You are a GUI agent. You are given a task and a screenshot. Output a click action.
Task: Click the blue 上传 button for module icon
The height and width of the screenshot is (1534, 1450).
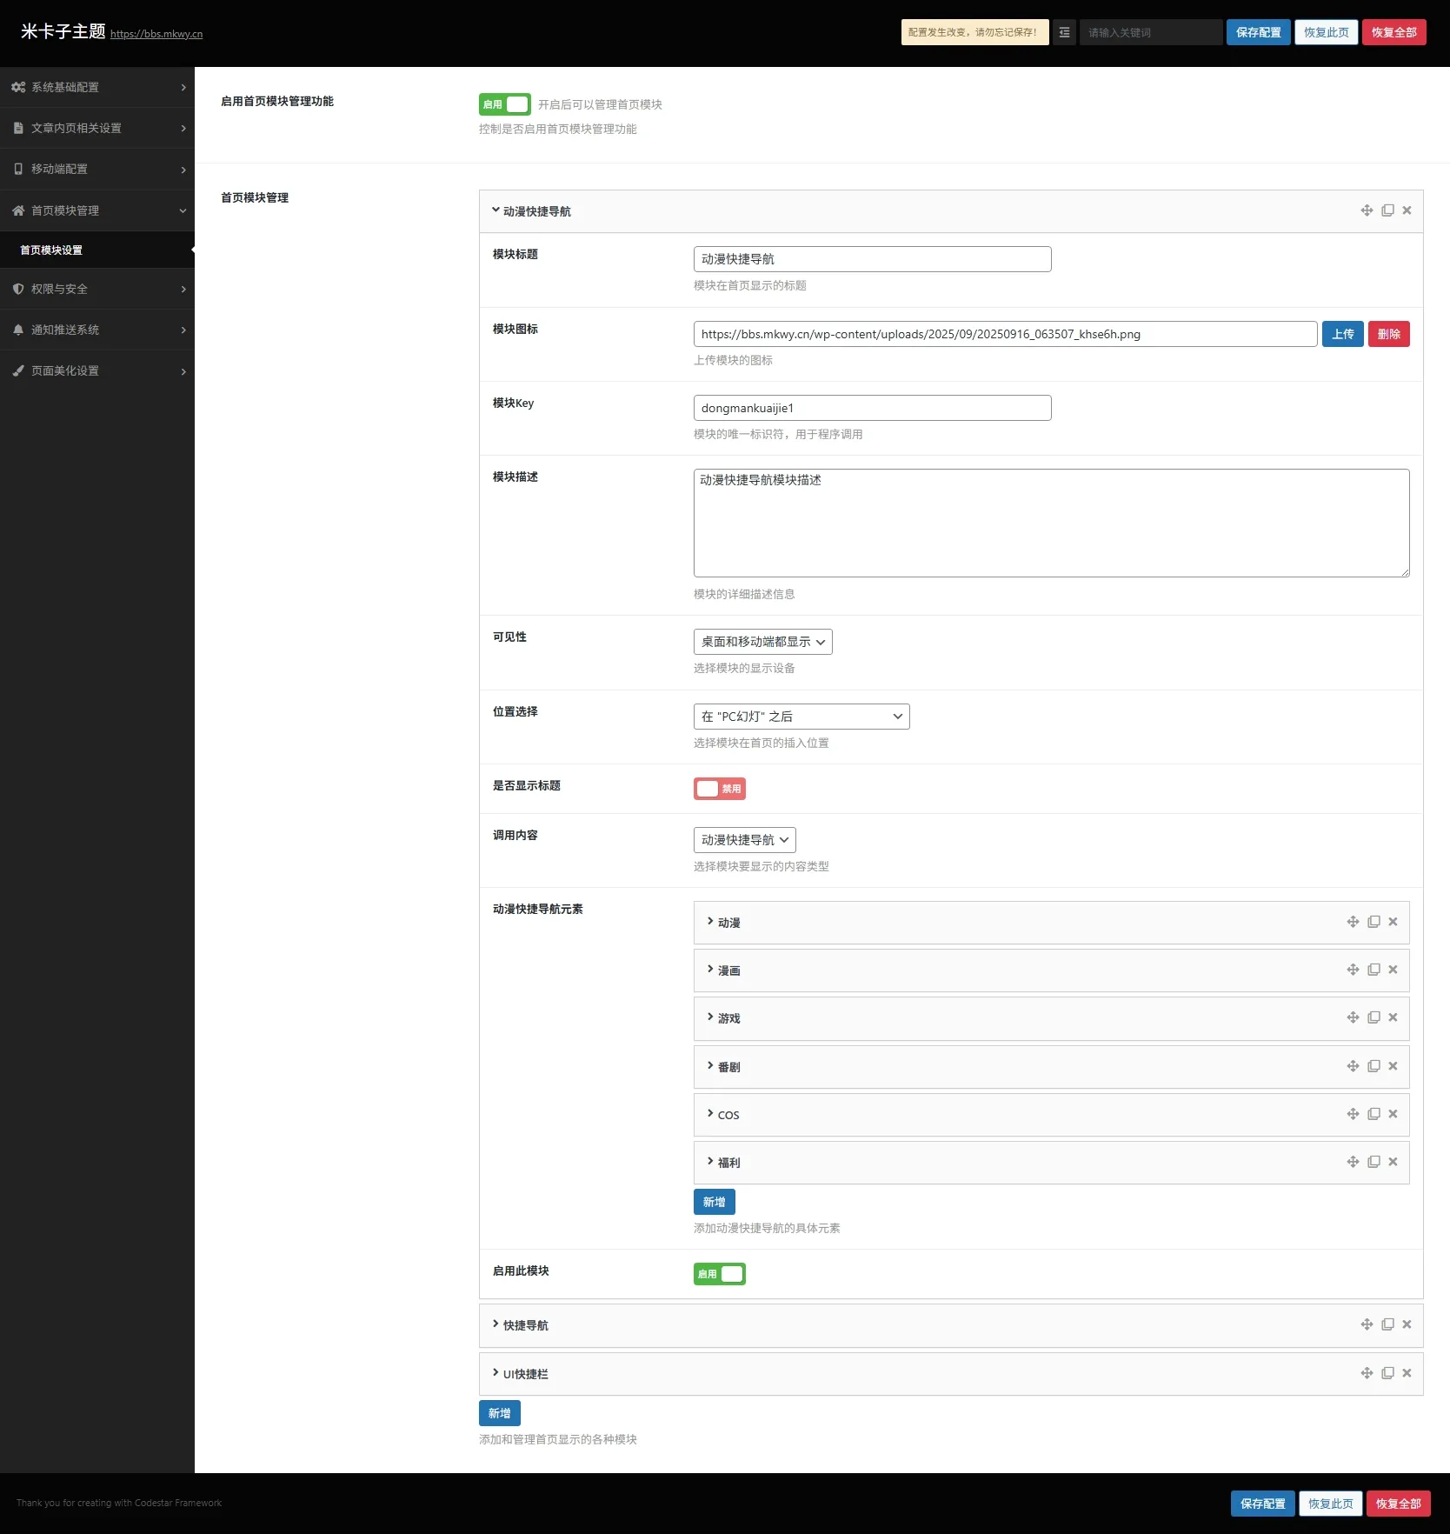click(x=1342, y=334)
